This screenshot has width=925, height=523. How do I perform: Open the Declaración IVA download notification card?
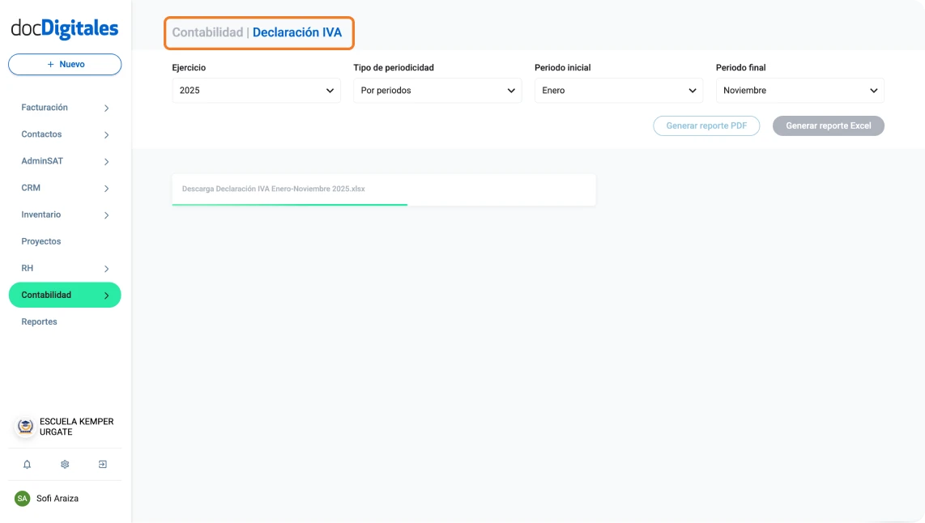click(382, 189)
